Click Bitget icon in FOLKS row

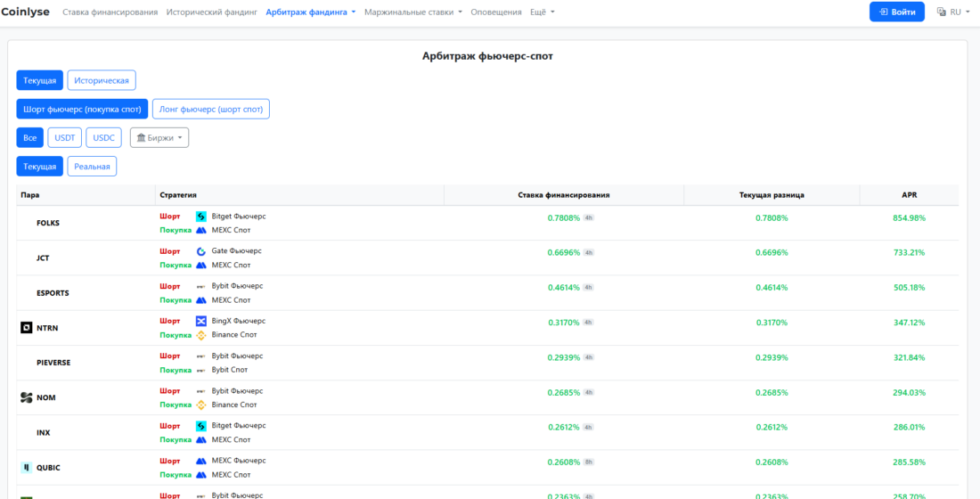tap(201, 217)
